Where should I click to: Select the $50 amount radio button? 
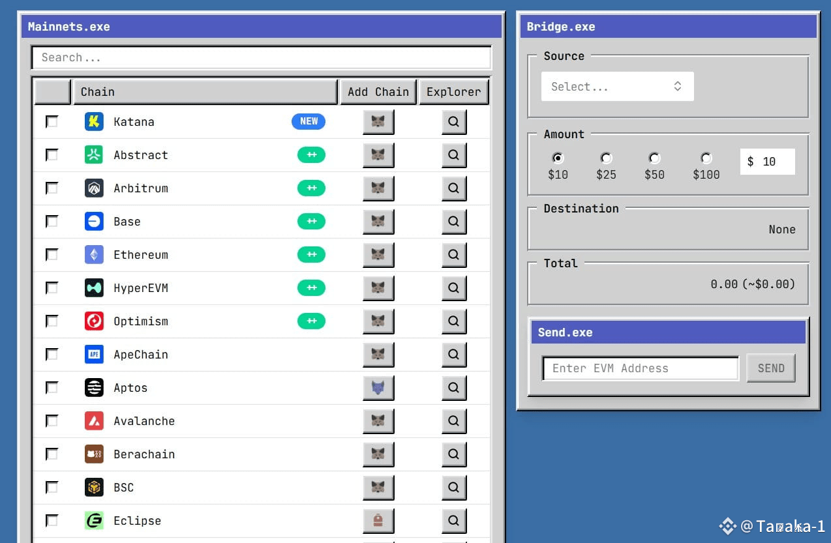pos(654,158)
